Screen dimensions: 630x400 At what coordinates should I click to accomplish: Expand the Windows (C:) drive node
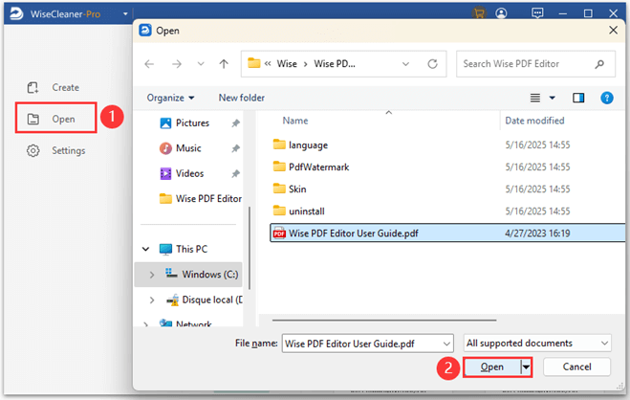tap(152, 275)
